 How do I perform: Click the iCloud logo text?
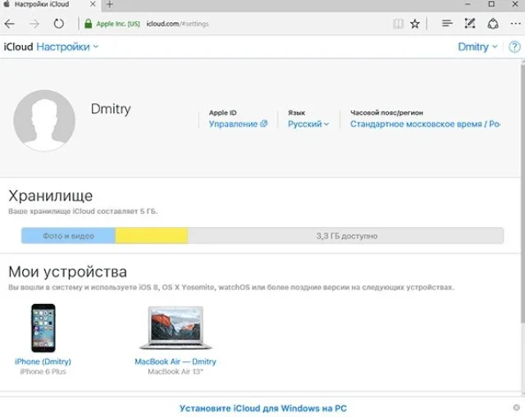pos(18,47)
